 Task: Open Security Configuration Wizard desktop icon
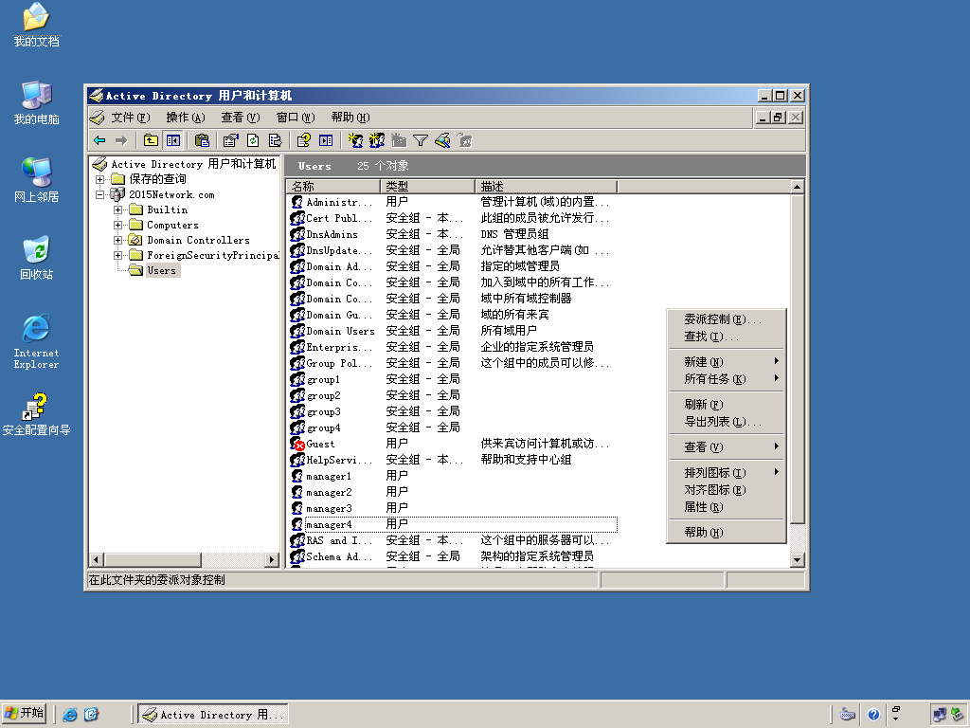click(x=36, y=414)
